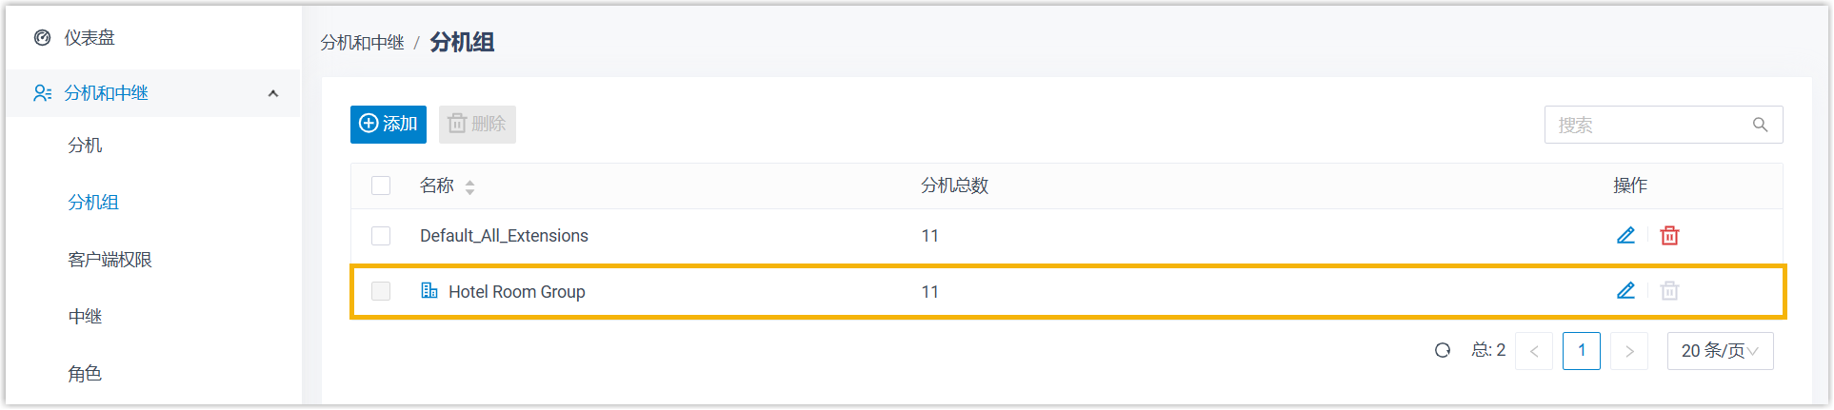Open the 客户端权限 sidebar menu item
The width and height of the screenshot is (1834, 410).
(110, 260)
